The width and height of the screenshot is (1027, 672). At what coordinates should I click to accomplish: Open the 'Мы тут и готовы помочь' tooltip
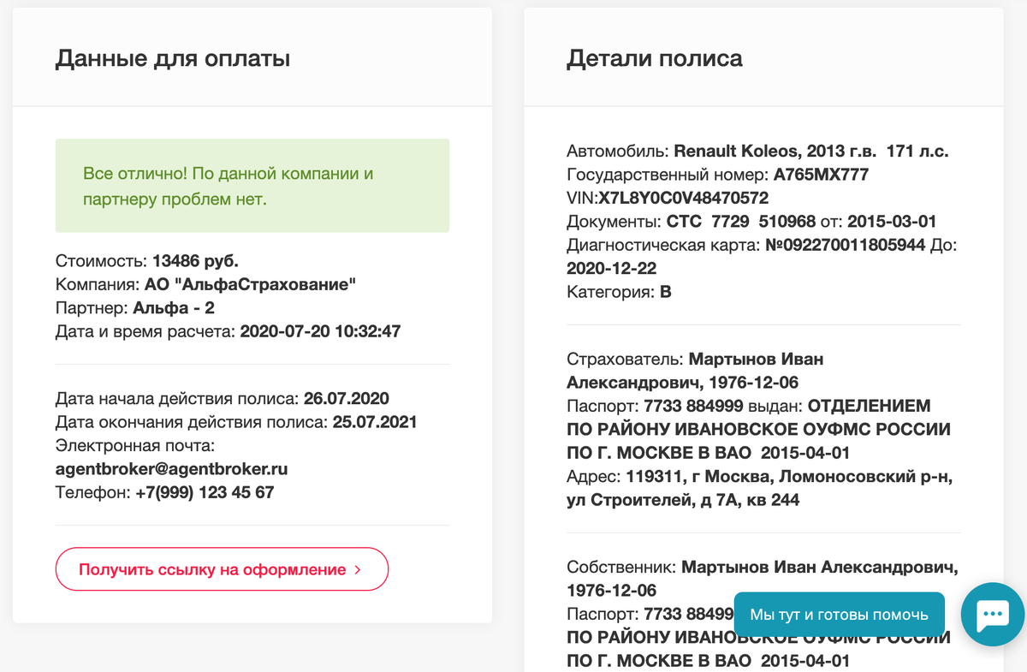(x=839, y=615)
